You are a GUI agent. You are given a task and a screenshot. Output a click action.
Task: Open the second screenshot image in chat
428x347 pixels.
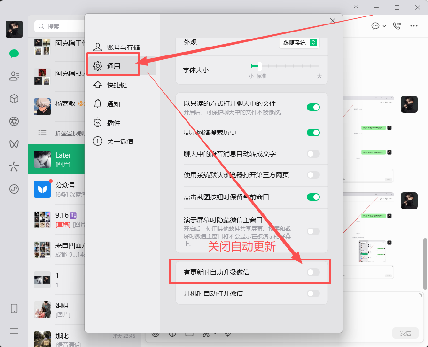coord(368,236)
